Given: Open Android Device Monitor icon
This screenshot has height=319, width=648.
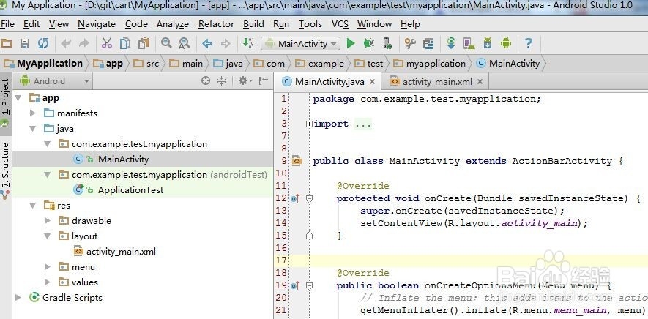Looking at the screenshot, I should pyautogui.click(x=506, y=43).
